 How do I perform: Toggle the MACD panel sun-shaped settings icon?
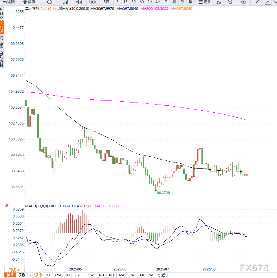click(7, 206)
